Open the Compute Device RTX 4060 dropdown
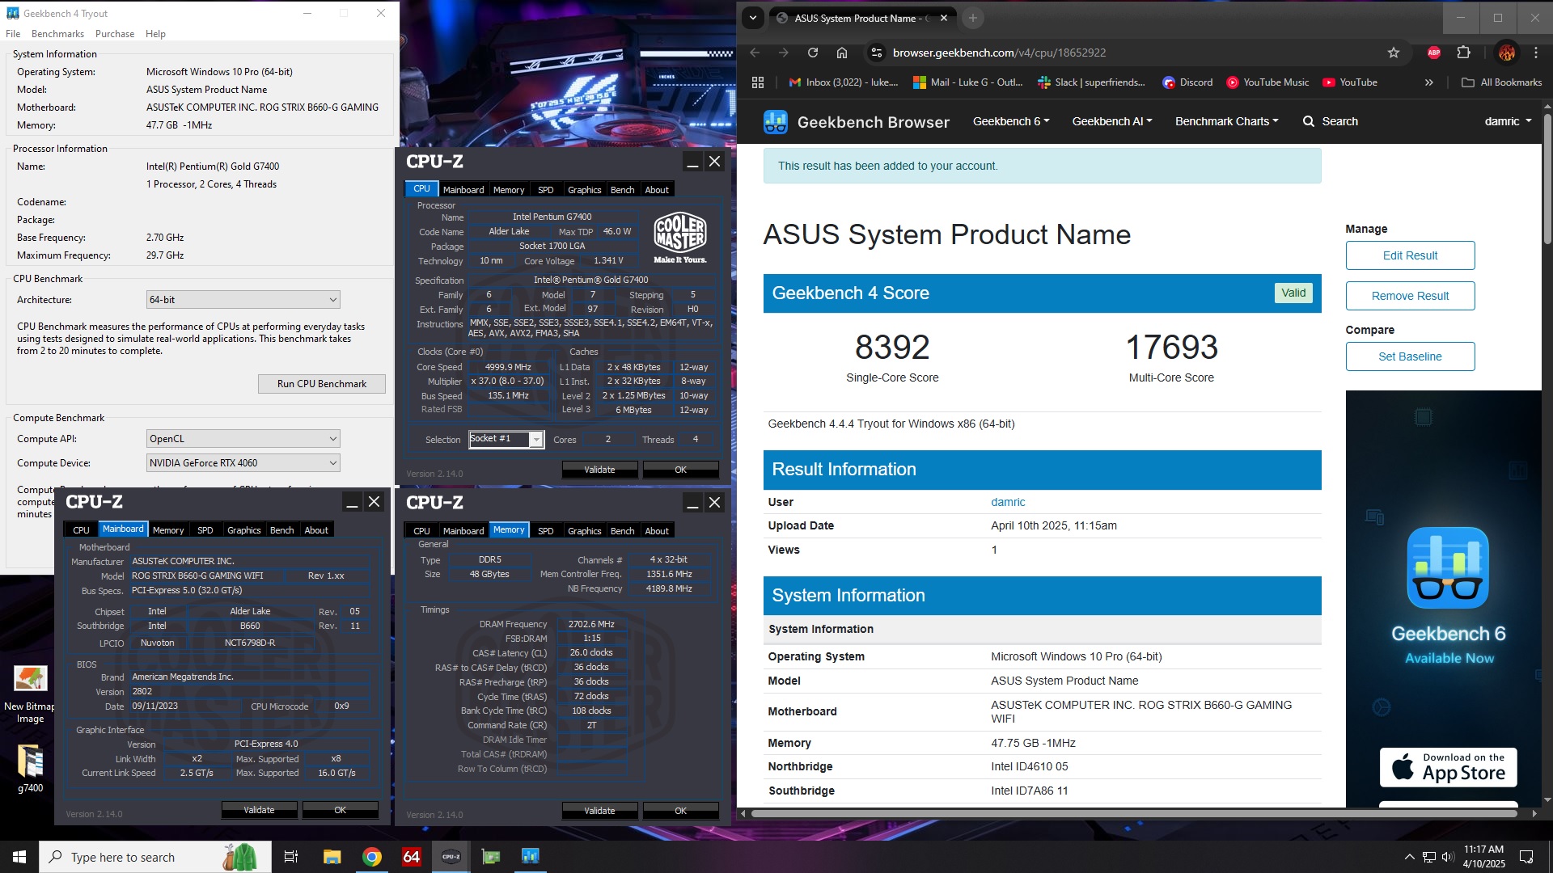Image resolution: width=1553 pixels, height=873 pixels. 243,463
